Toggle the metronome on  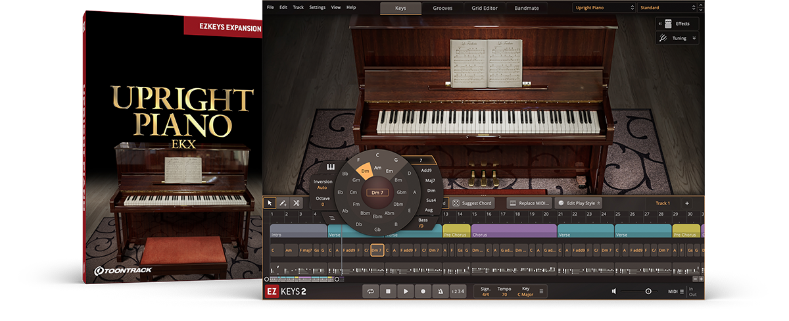(440, 291)
